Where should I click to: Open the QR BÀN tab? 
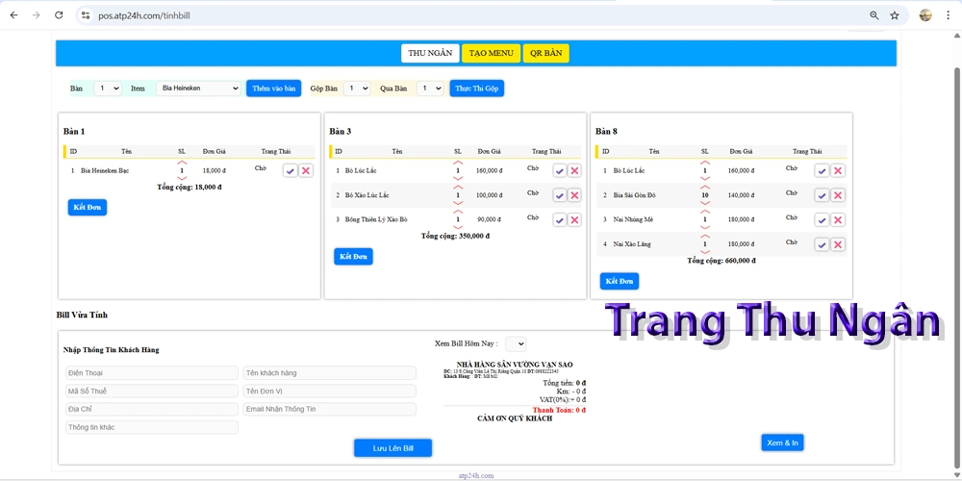coord(546,53)
